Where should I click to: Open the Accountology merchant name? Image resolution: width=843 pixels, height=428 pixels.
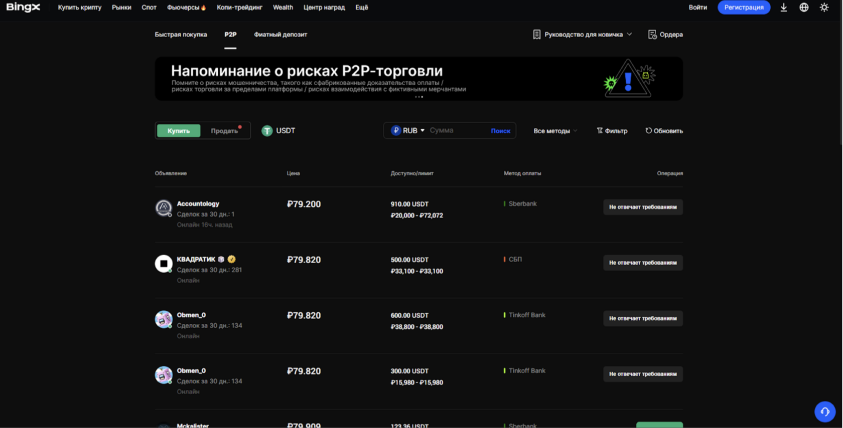[x=198, y=203]
